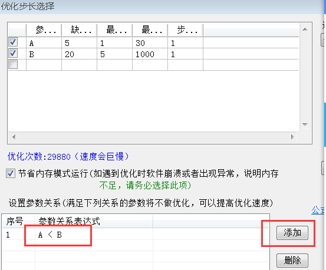Image resolution: width=326 pixels, height=270 pixels.
Task: Click the scroll down arrow of parameter table
Action: click(x=305, y=124)
